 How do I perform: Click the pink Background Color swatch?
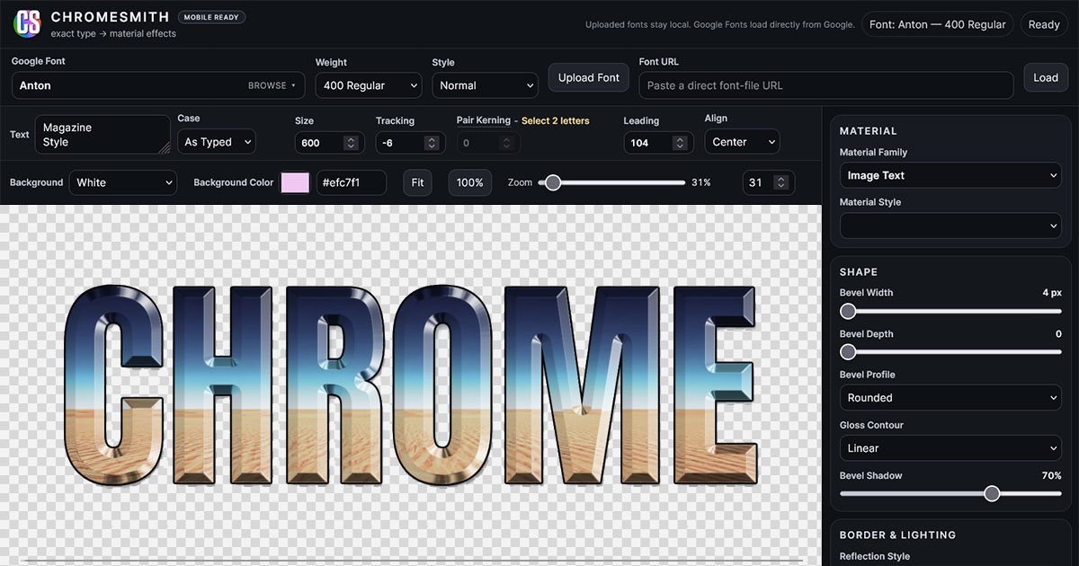tap(295, 182)
